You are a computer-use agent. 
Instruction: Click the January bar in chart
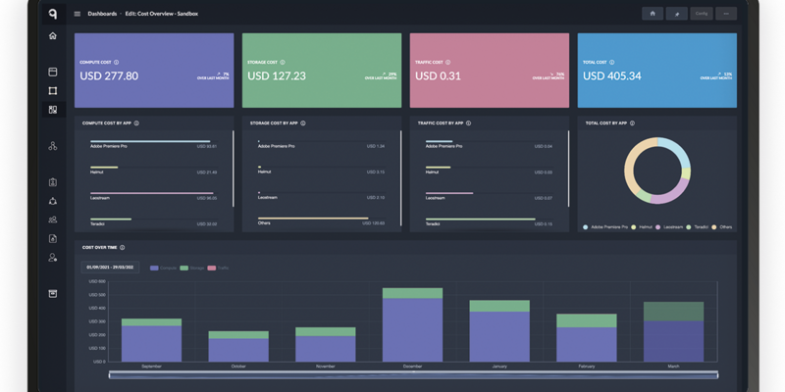click(x=499, y=331)
